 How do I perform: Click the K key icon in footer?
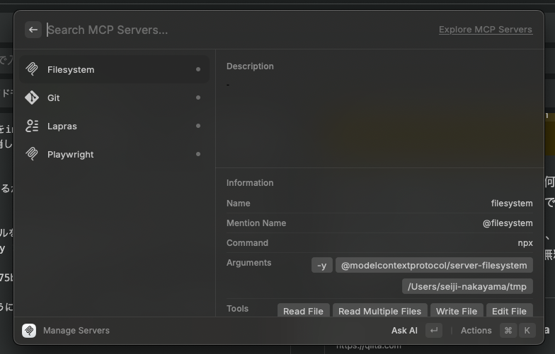click(x=527, y=331)
